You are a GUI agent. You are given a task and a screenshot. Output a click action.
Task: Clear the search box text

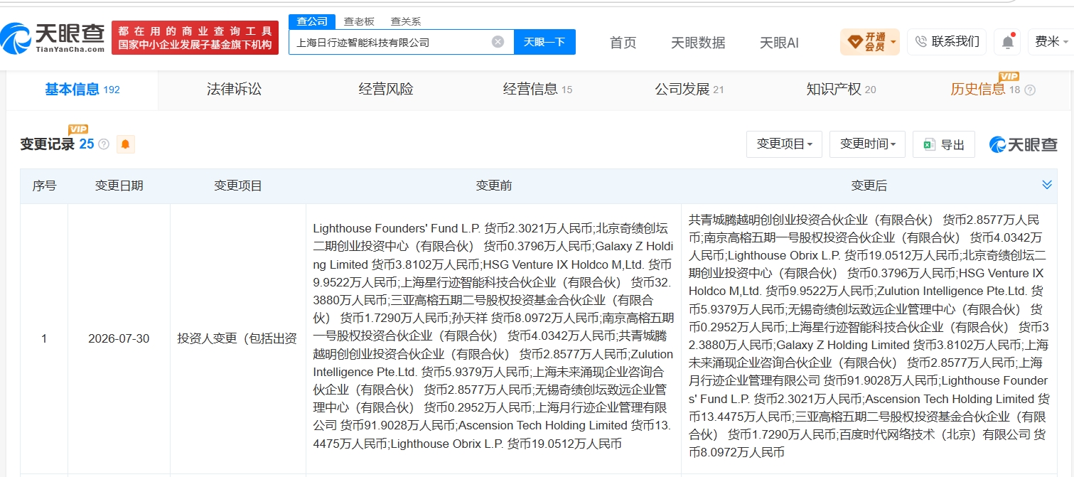[498, 42]
